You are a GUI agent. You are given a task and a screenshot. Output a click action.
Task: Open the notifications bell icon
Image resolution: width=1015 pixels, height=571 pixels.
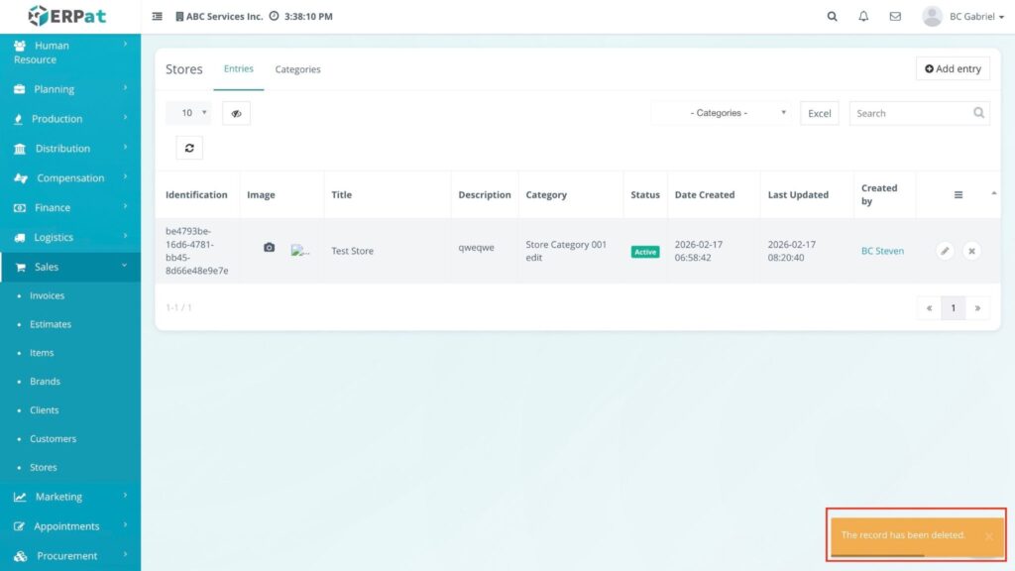863,17
